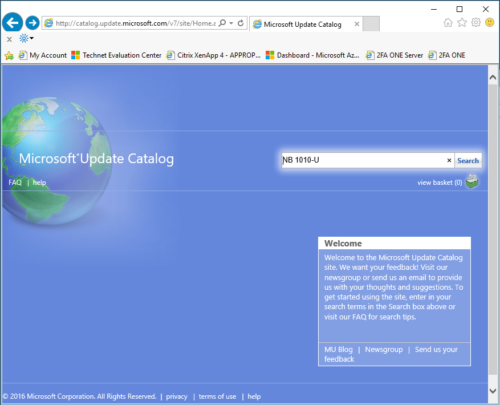
Task: Maximize the browser window
Action: pos(460,9)
